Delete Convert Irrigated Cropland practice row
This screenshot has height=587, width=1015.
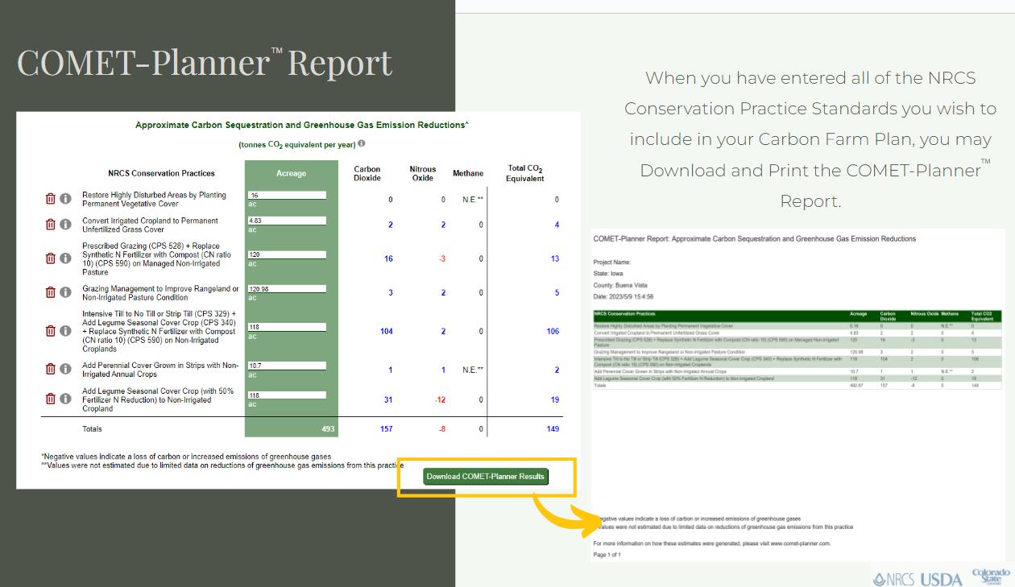coord(50,225)
